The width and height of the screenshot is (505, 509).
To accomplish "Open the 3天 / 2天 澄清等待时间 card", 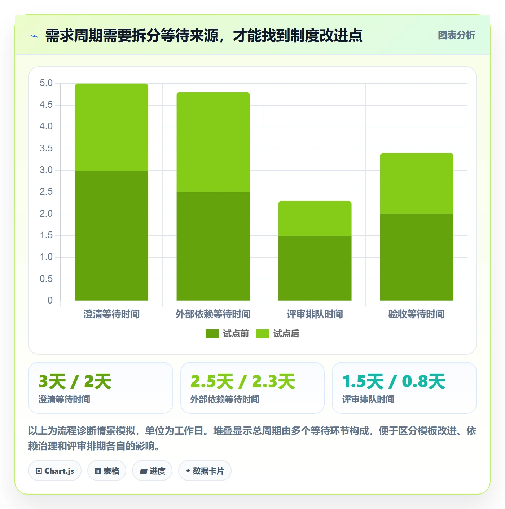I will click(101, 388).
